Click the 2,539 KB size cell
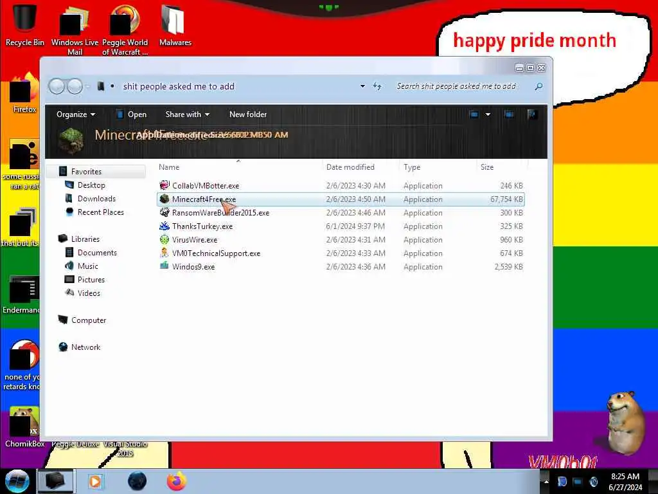The image size is (658, 494). (x=508, y=266)
